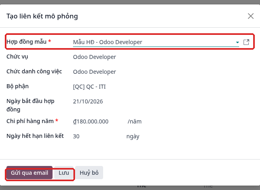
Task: Close the Tạo liên kết mô phỏng dialog
Action: pyautogui.click(x=250, y=16)
